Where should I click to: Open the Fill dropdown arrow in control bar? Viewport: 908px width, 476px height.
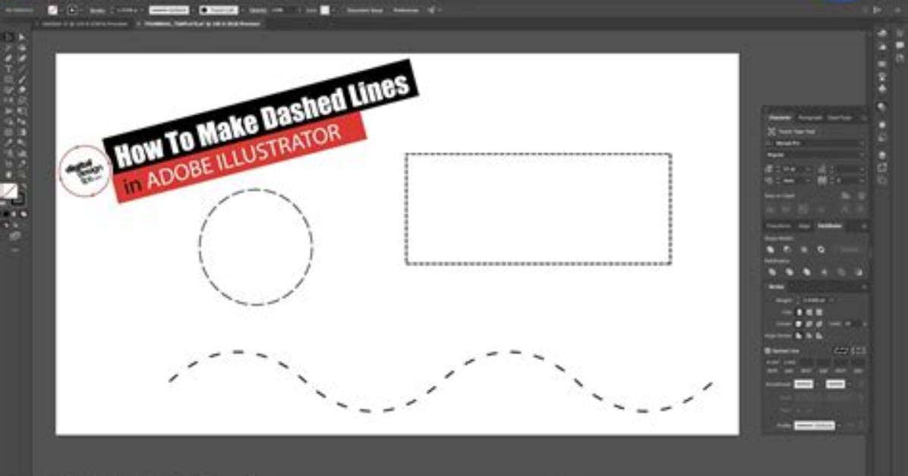(x=60, y=10)
